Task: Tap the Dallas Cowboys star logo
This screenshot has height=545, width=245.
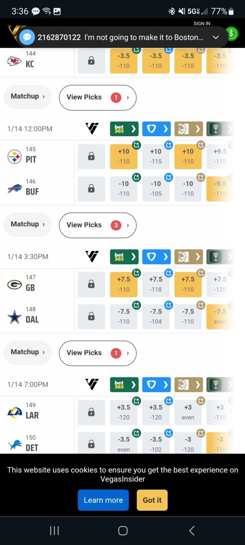Action: [x=15, y=317]
